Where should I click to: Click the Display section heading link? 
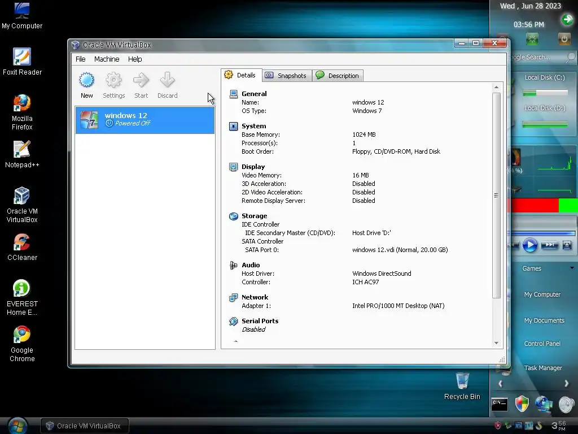click(x=253, y=167)
